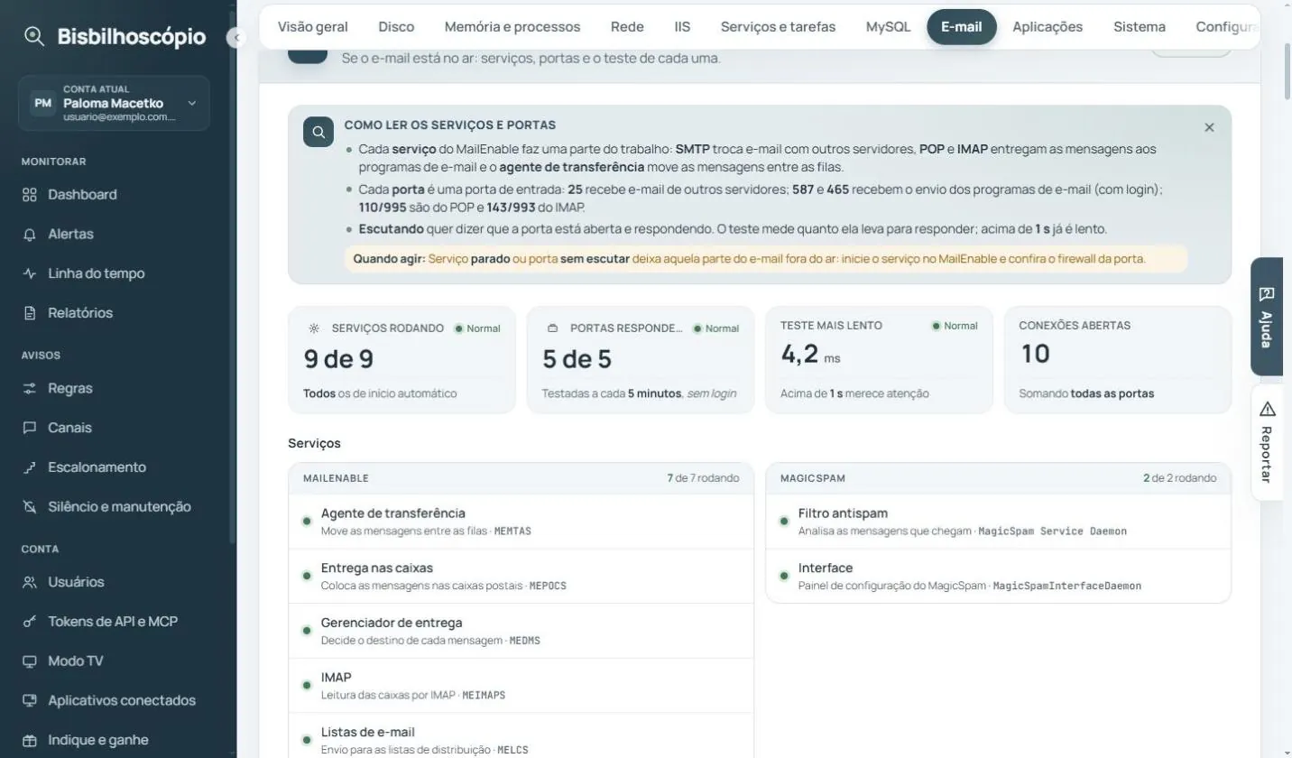Switch to the Visão geral tab

pyautogui.click(x=312, y=27)
